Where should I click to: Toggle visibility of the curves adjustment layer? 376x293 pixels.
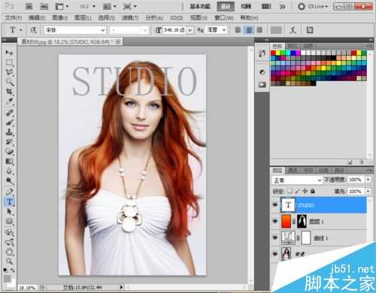275,237
